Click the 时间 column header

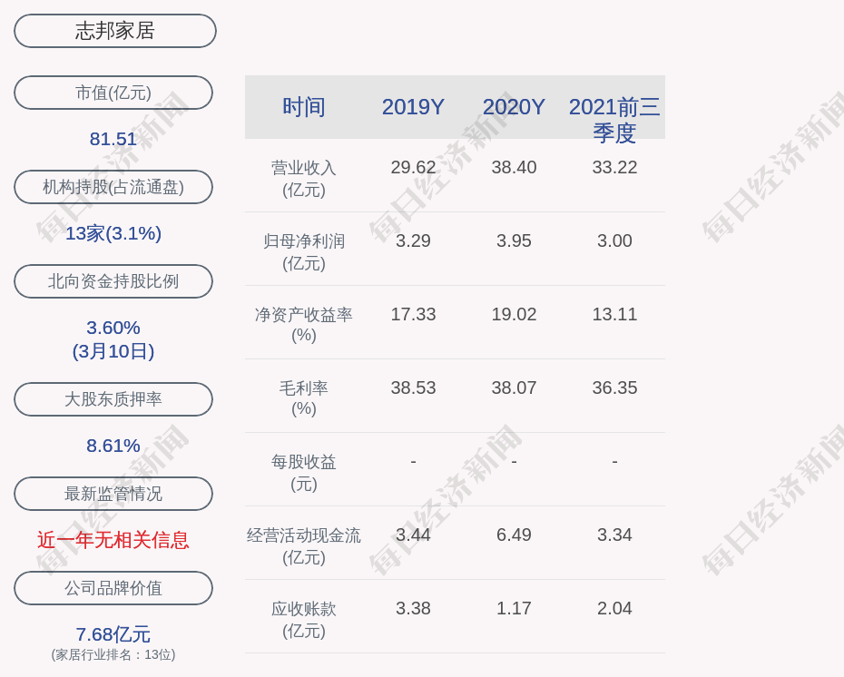click(x=304, y=107)
